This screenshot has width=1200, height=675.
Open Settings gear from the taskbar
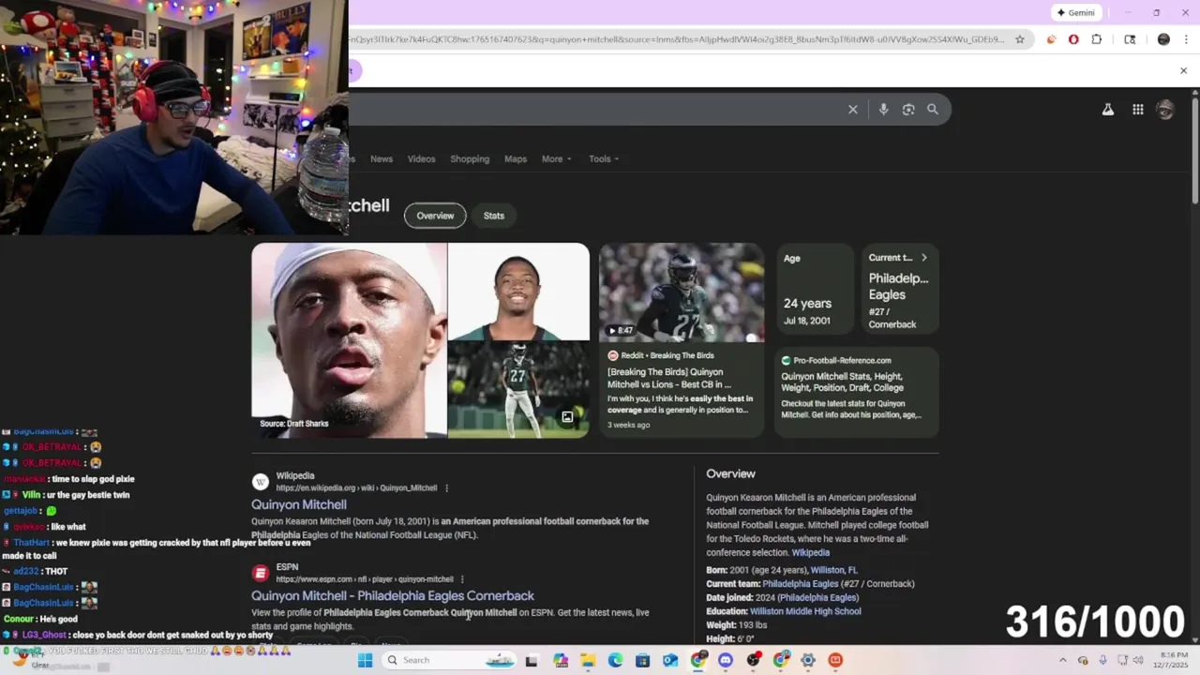tap(808, 660)
